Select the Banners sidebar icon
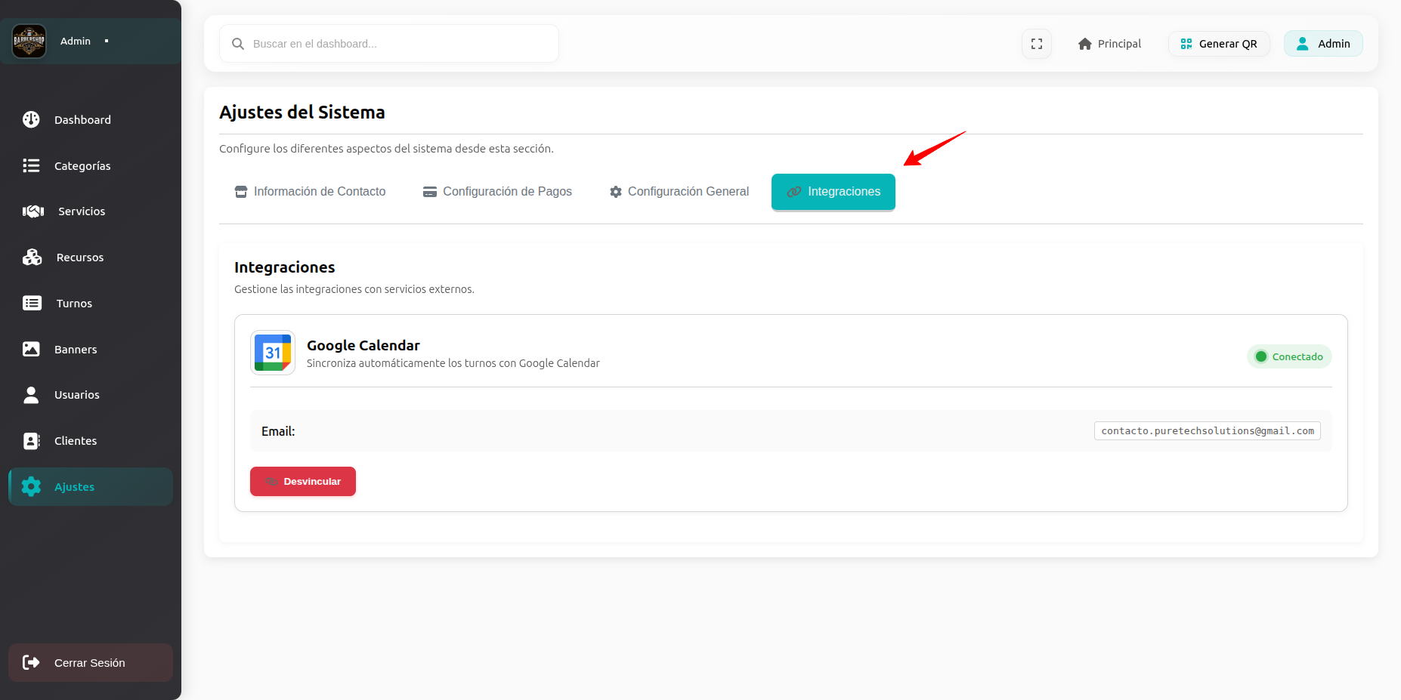1401x700 pixels. (31, 349)
